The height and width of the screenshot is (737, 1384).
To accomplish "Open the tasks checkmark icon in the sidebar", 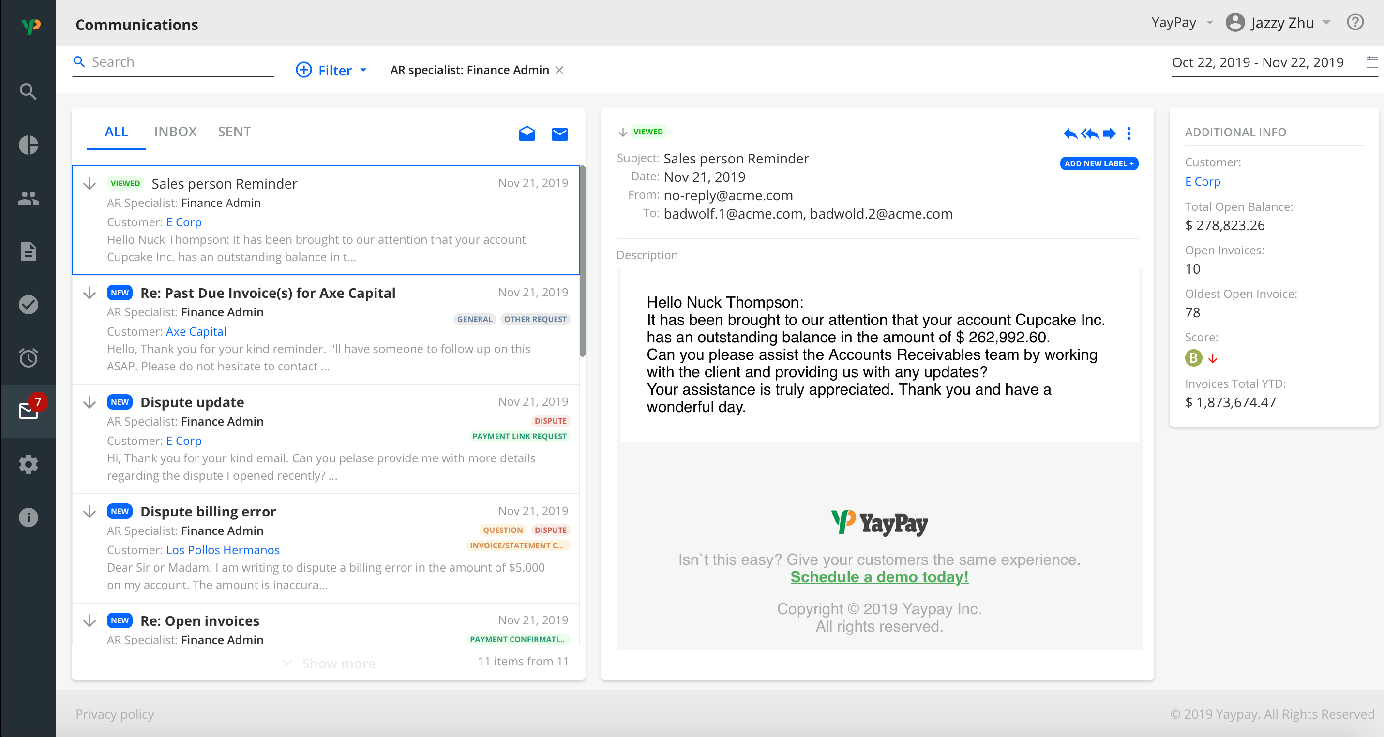I will point(28,304).
